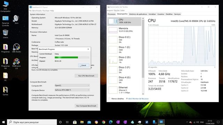Open the Benchmarks menu in Geekbench

[x=37, y=11]
